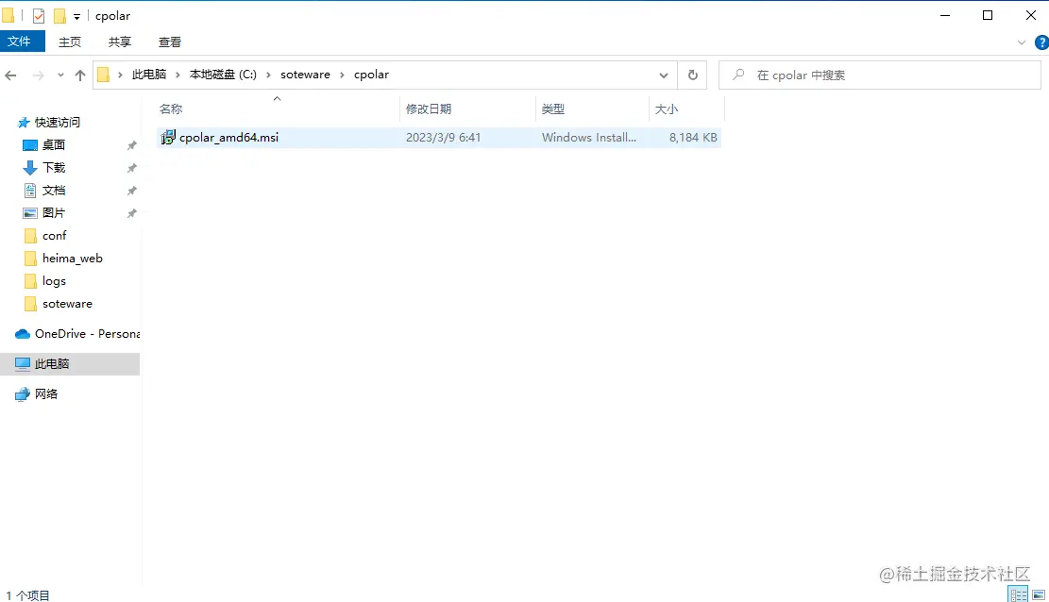The width and height of the screenshot is (1049, 602).
Task: Select 此电脑 in the navigation pane
Action: [70, 364]
